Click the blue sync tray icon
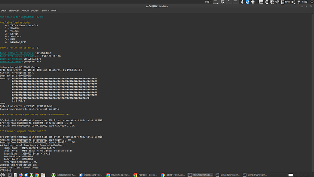The width and height of the screenshot is (314, 177). coord(248,2)
